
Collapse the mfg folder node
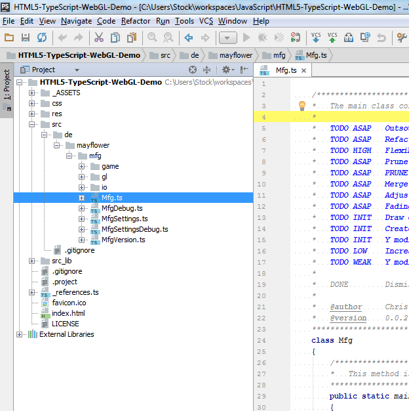[x=69, y=156]
